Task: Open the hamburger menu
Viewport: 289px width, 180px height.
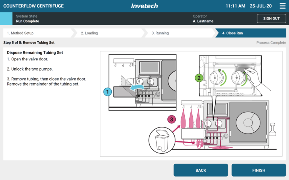Action: click(x=282, y=6)
